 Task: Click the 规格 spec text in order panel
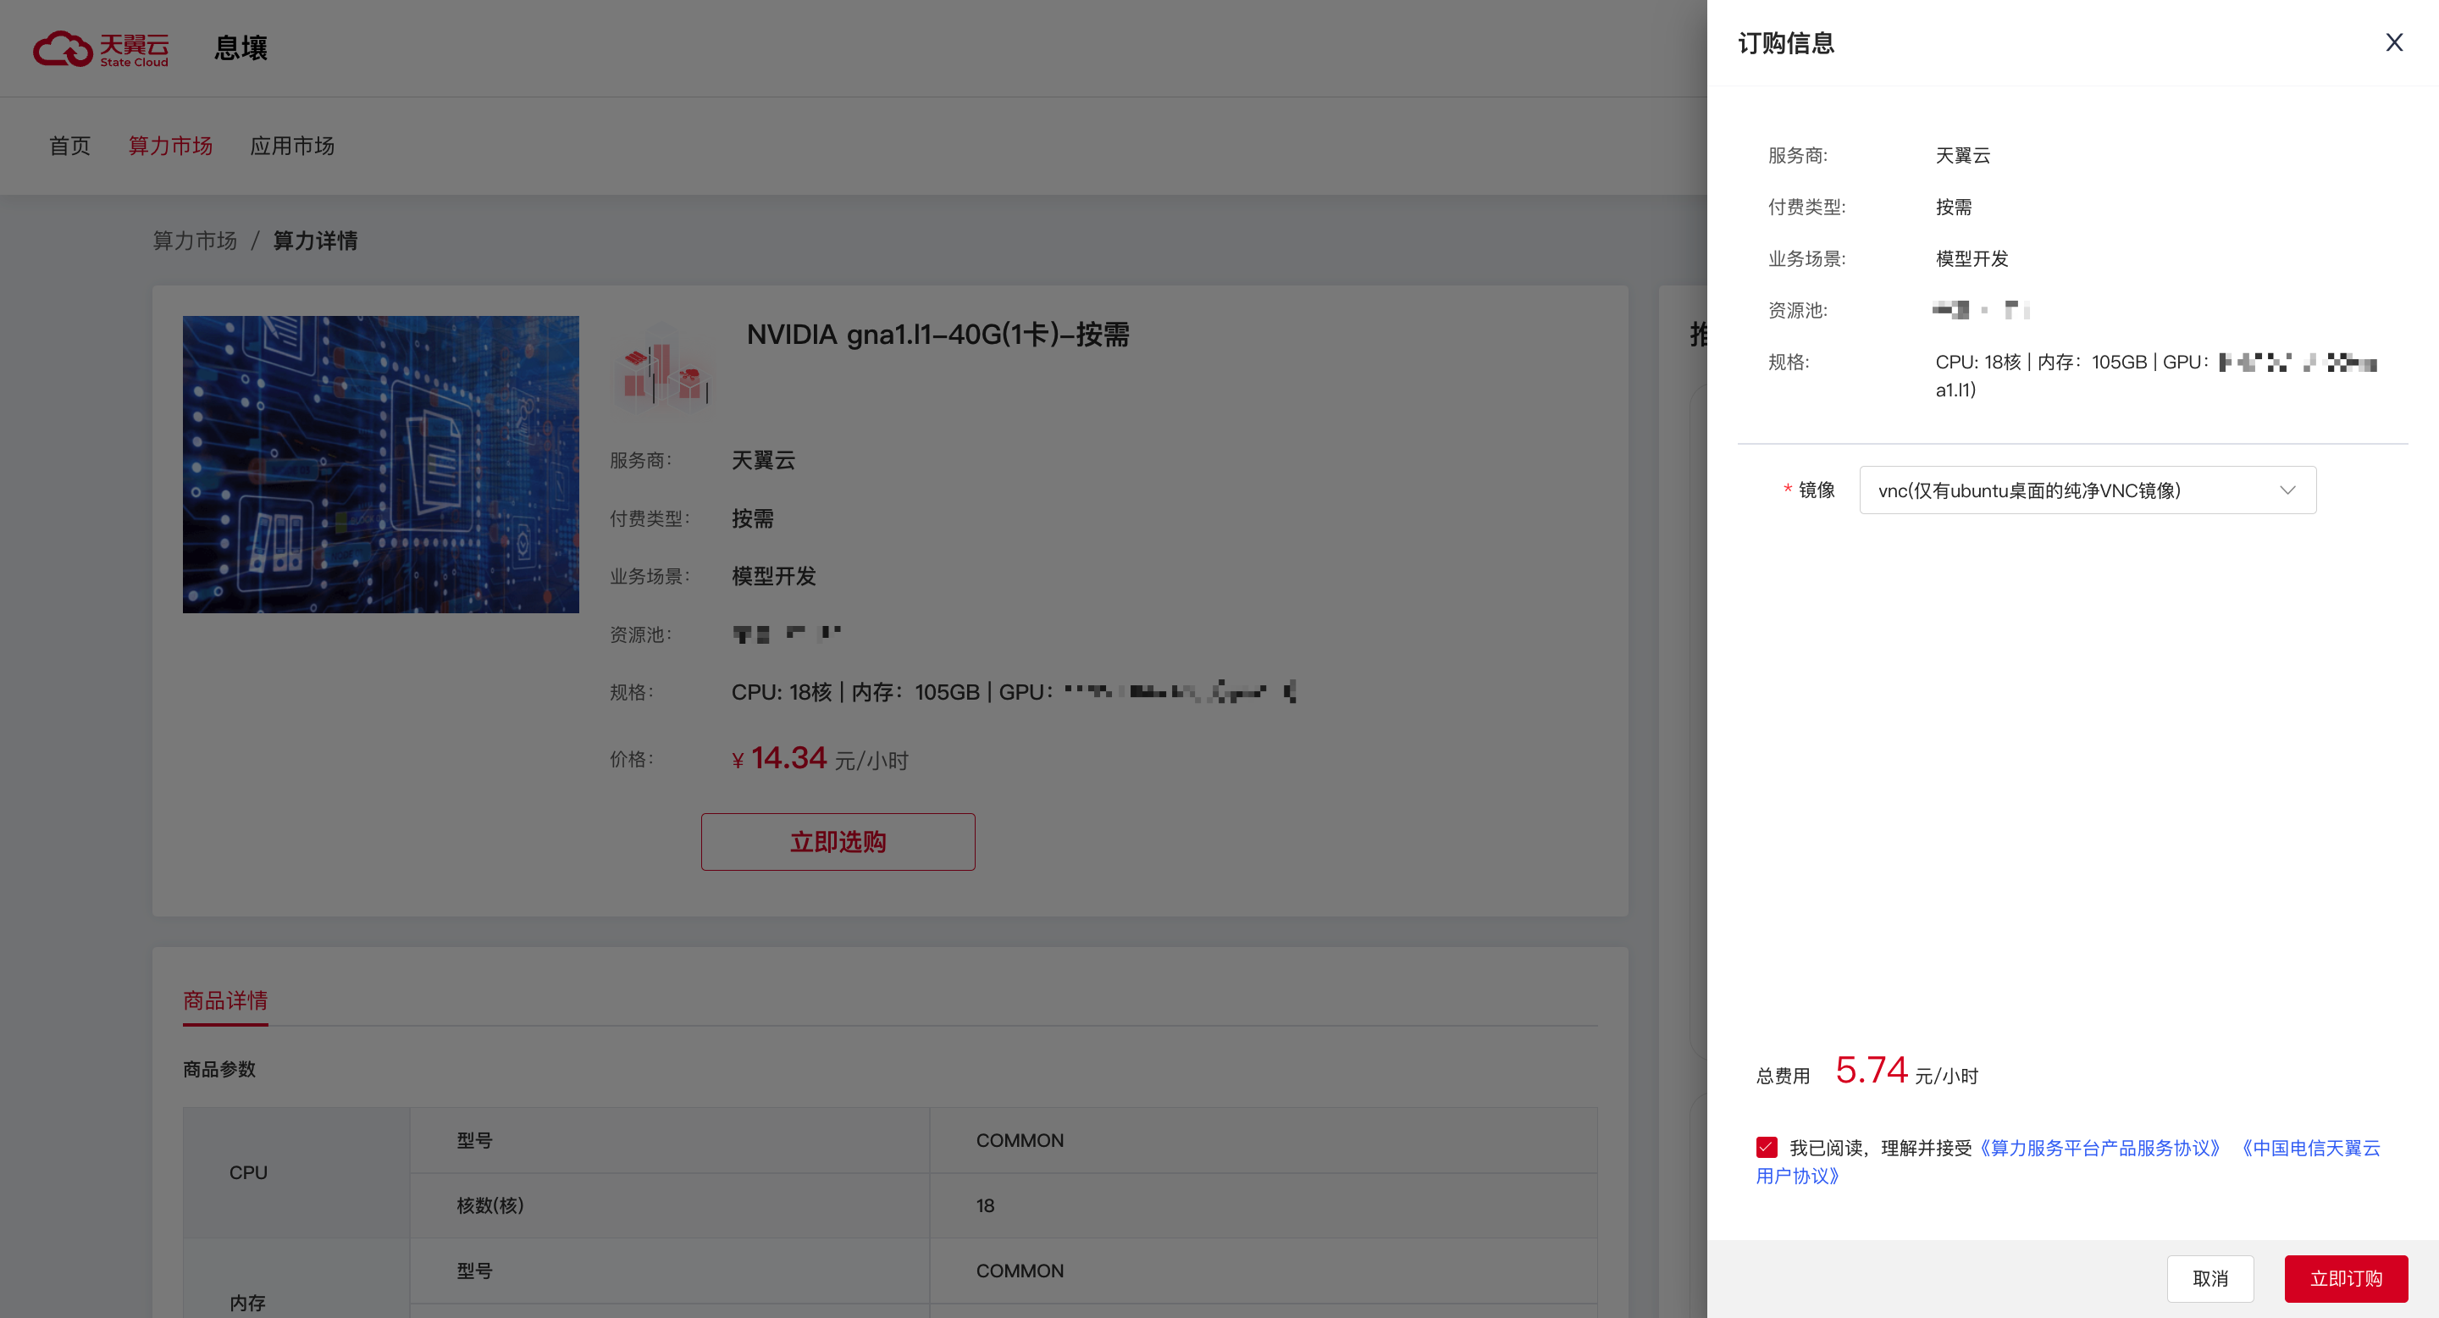coord(2156,375)
